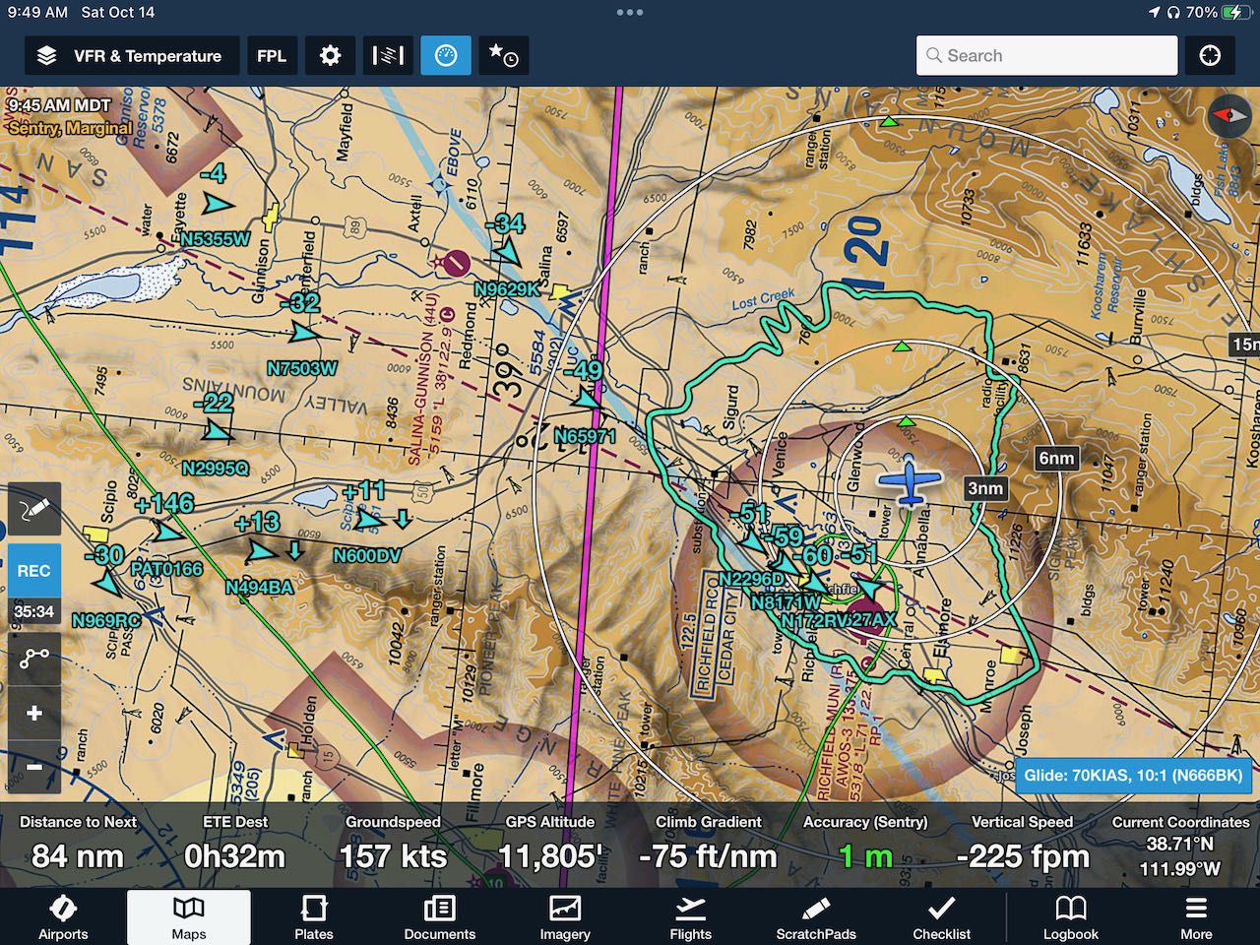Open favorites and recents star-clock icon
The height and width of the screenshot is (945, 1260).
[504, 56]
